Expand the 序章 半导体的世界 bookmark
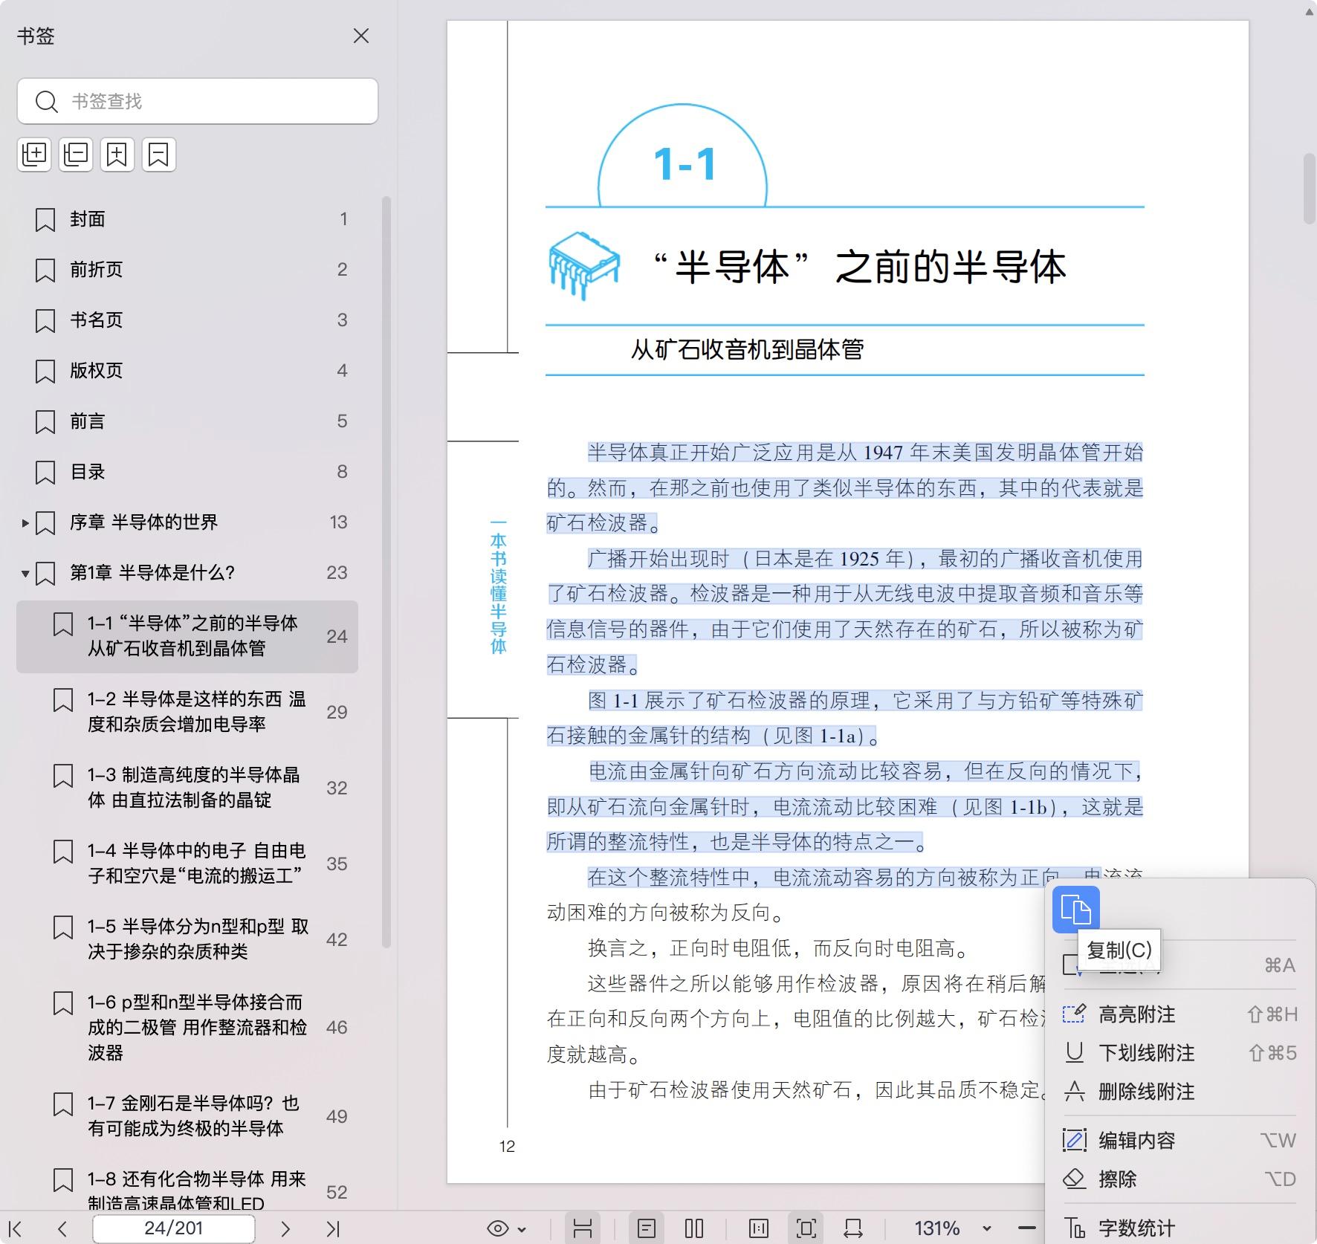Image resolution: width=1317 pixels, height=1244 pixels. tap(24, 523)
